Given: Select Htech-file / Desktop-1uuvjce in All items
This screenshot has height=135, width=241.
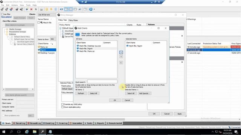Looking at the screenshot, I should pos(90,46).
